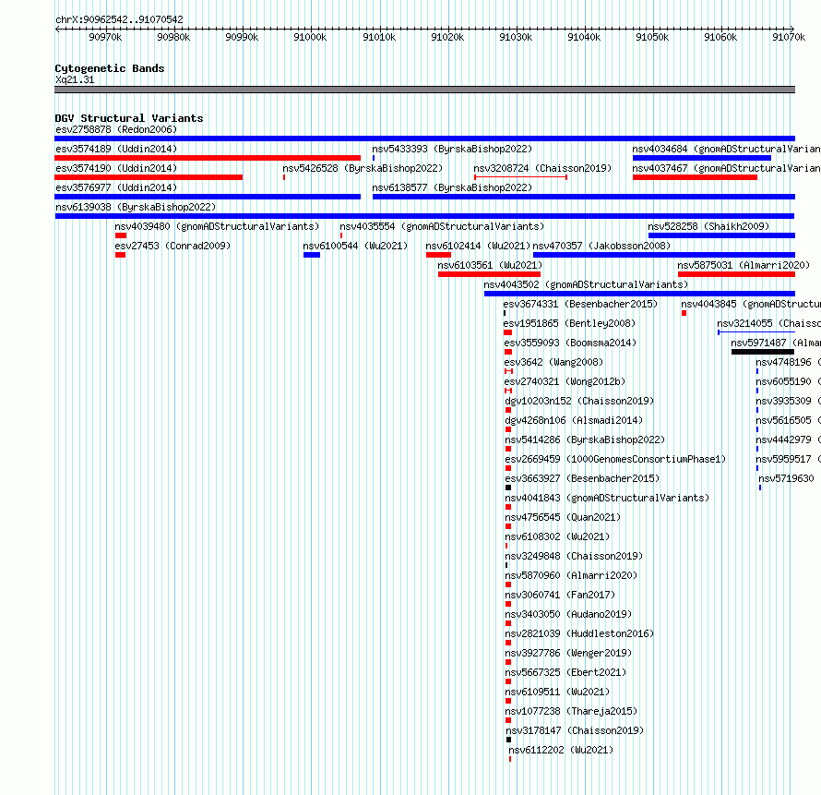Screen dimensions: 821x795
Task: Select esv27453 (Conrad2009) variant
Action: (x=173, y=246)
